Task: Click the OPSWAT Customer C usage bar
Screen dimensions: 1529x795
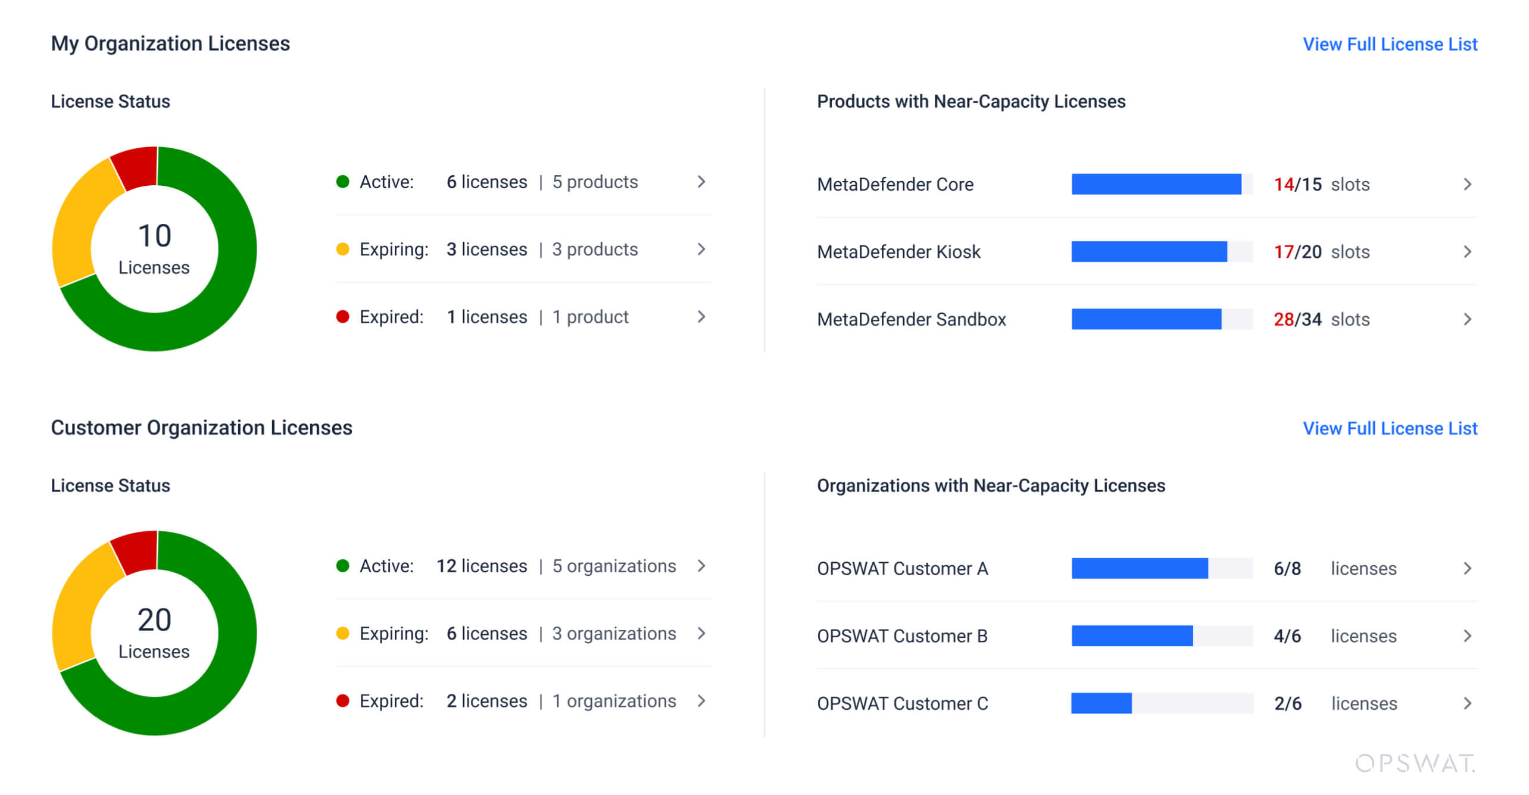Action: (x=1161, y=703)
